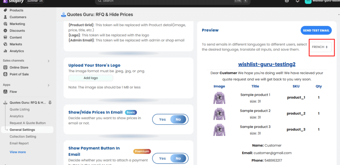Click the Preview heading
Image resolution: width=340 pixels, height=165 pixels.
tap(210, 30)
